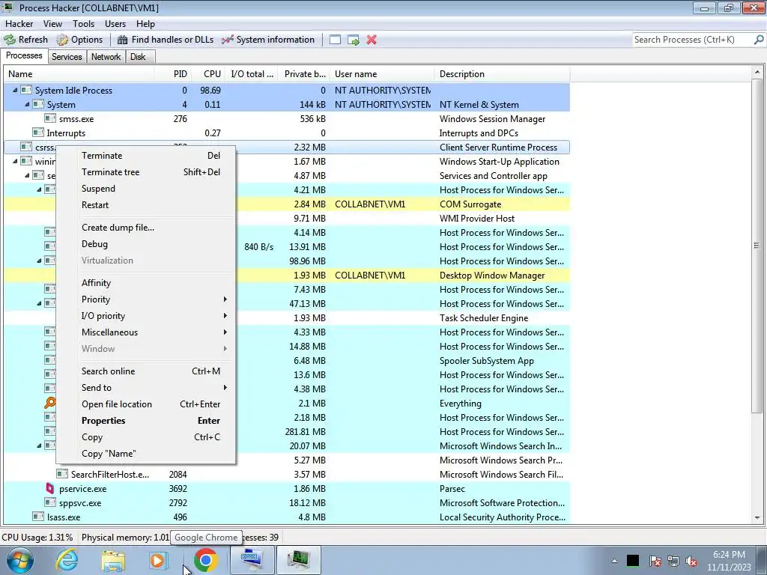
Task: Choose Create dump file...
Action: tap(146, 228)
